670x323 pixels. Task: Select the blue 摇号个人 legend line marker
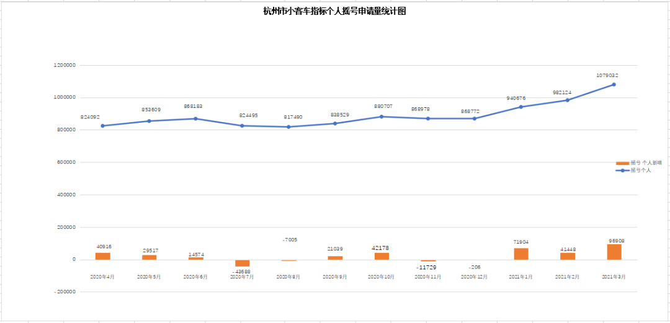(x=622, y=170)
